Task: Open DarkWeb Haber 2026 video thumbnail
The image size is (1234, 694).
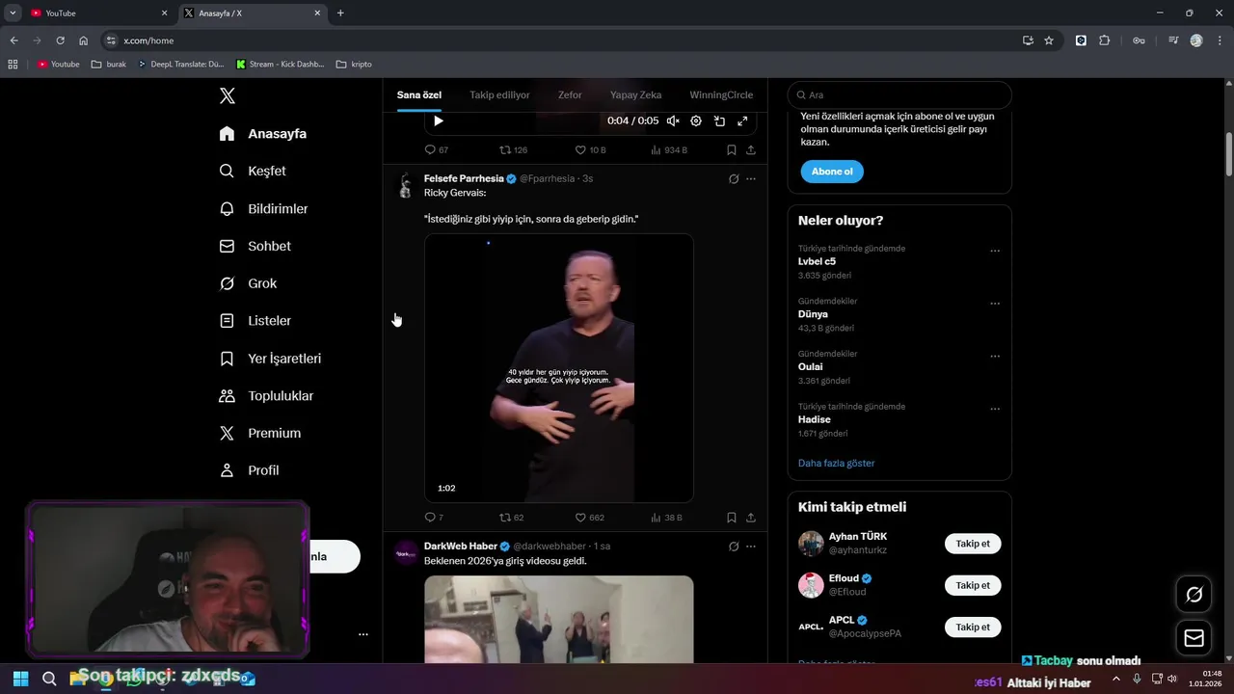Action: coord(559,619)
